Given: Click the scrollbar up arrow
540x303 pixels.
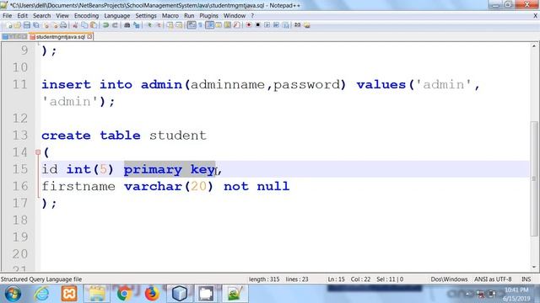Looking at the screenshot, I should pyautogui.click(x=534, y=45).
